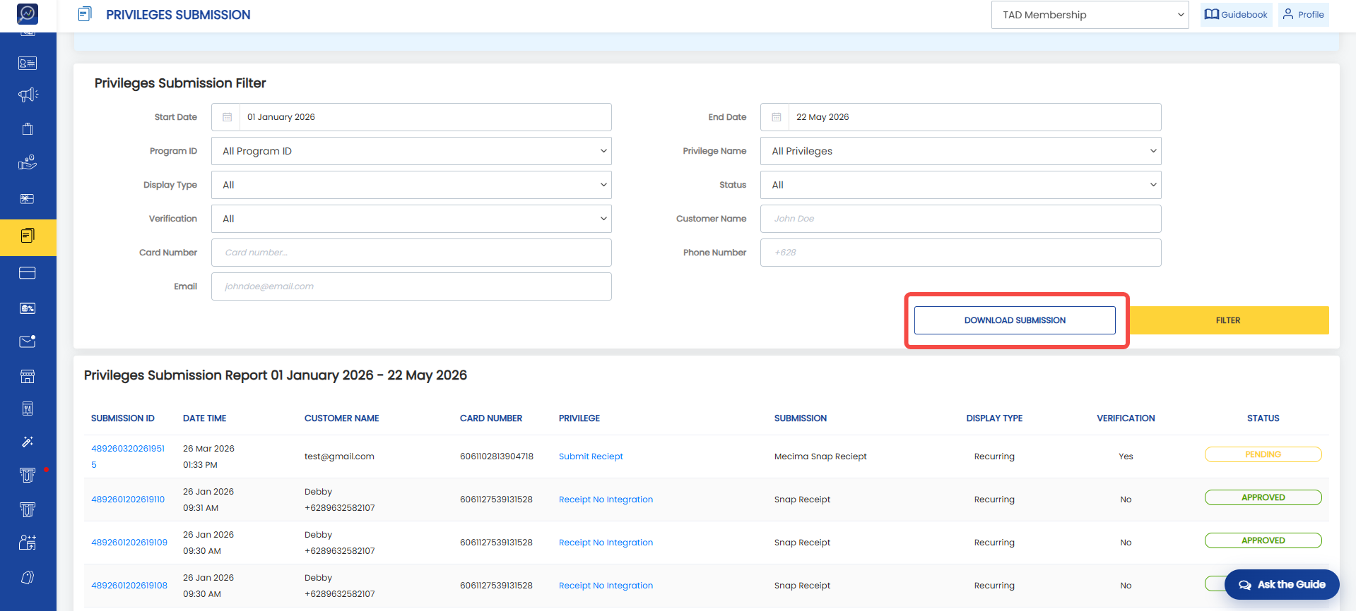Expand the Program ID dropdown
This screenshot has width=1356, height=611.
(411, 151)
